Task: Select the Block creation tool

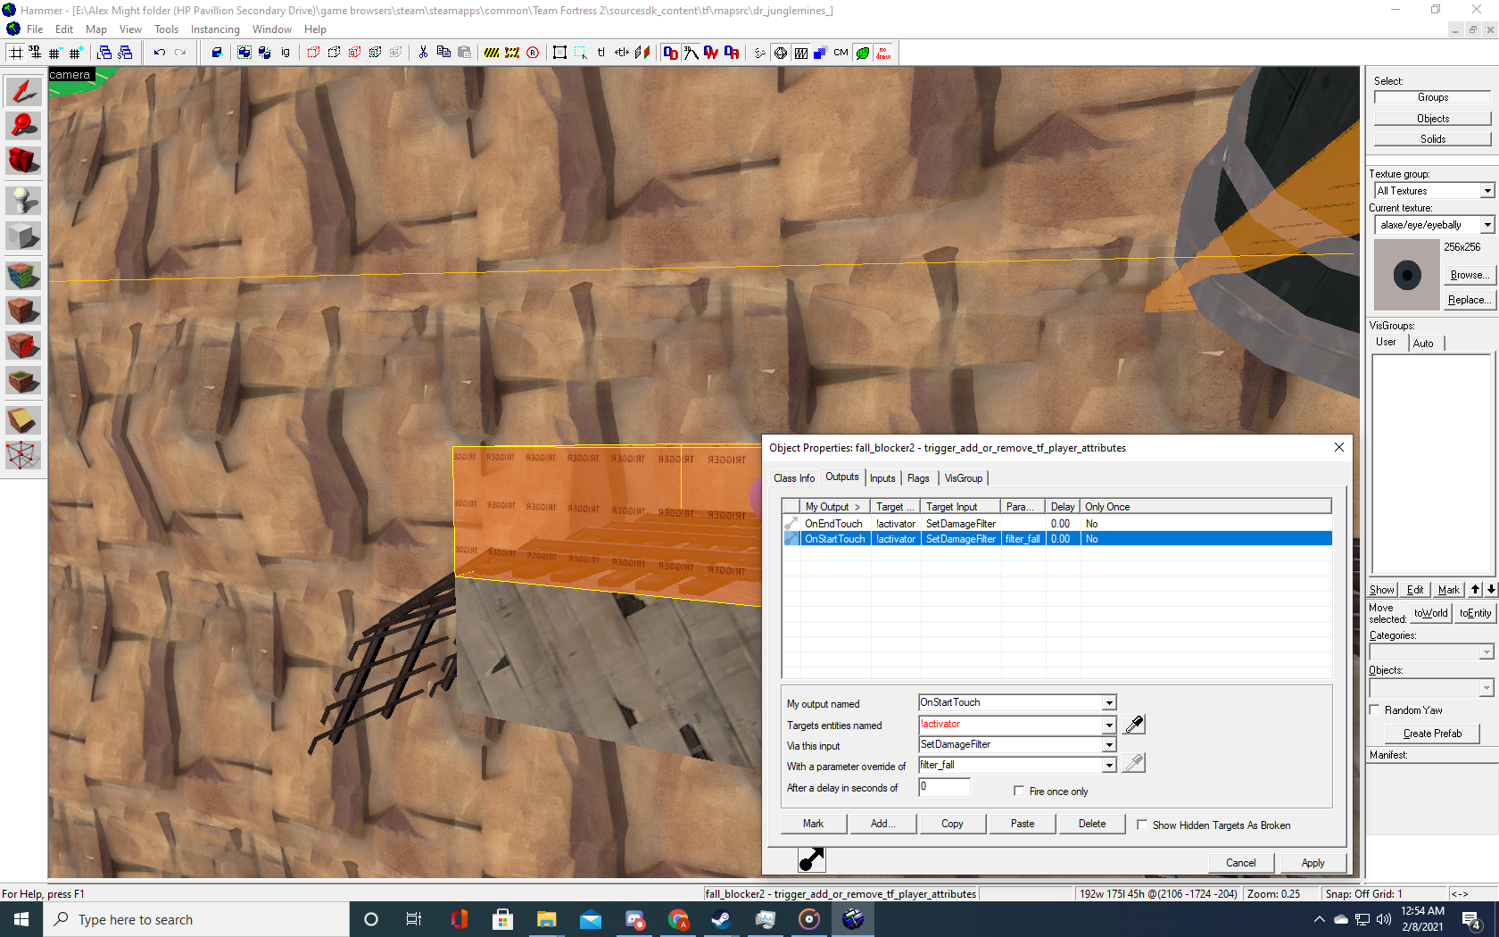Action: click(x=23, y=236)
